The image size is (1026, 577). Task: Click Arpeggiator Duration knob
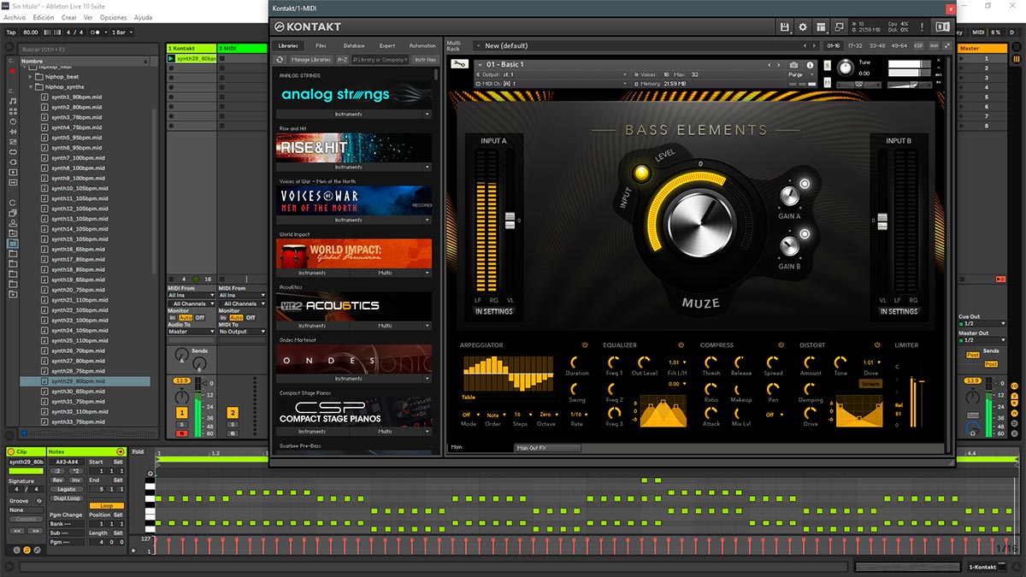575,362
